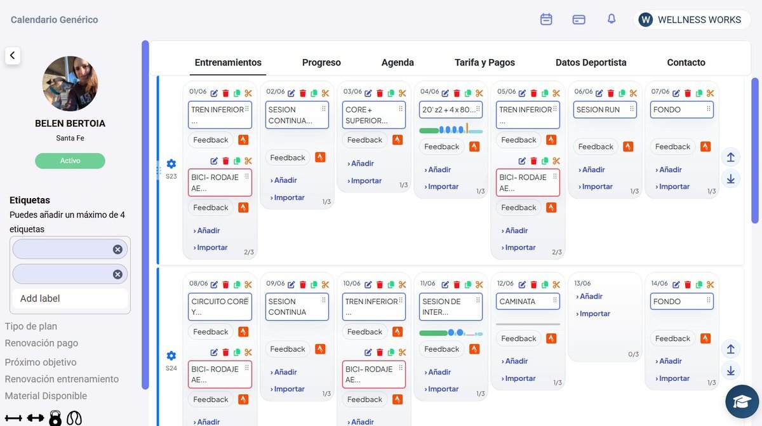Open week S24 settings gear
The height and width of the screenshot is (426, 762).
171,356
